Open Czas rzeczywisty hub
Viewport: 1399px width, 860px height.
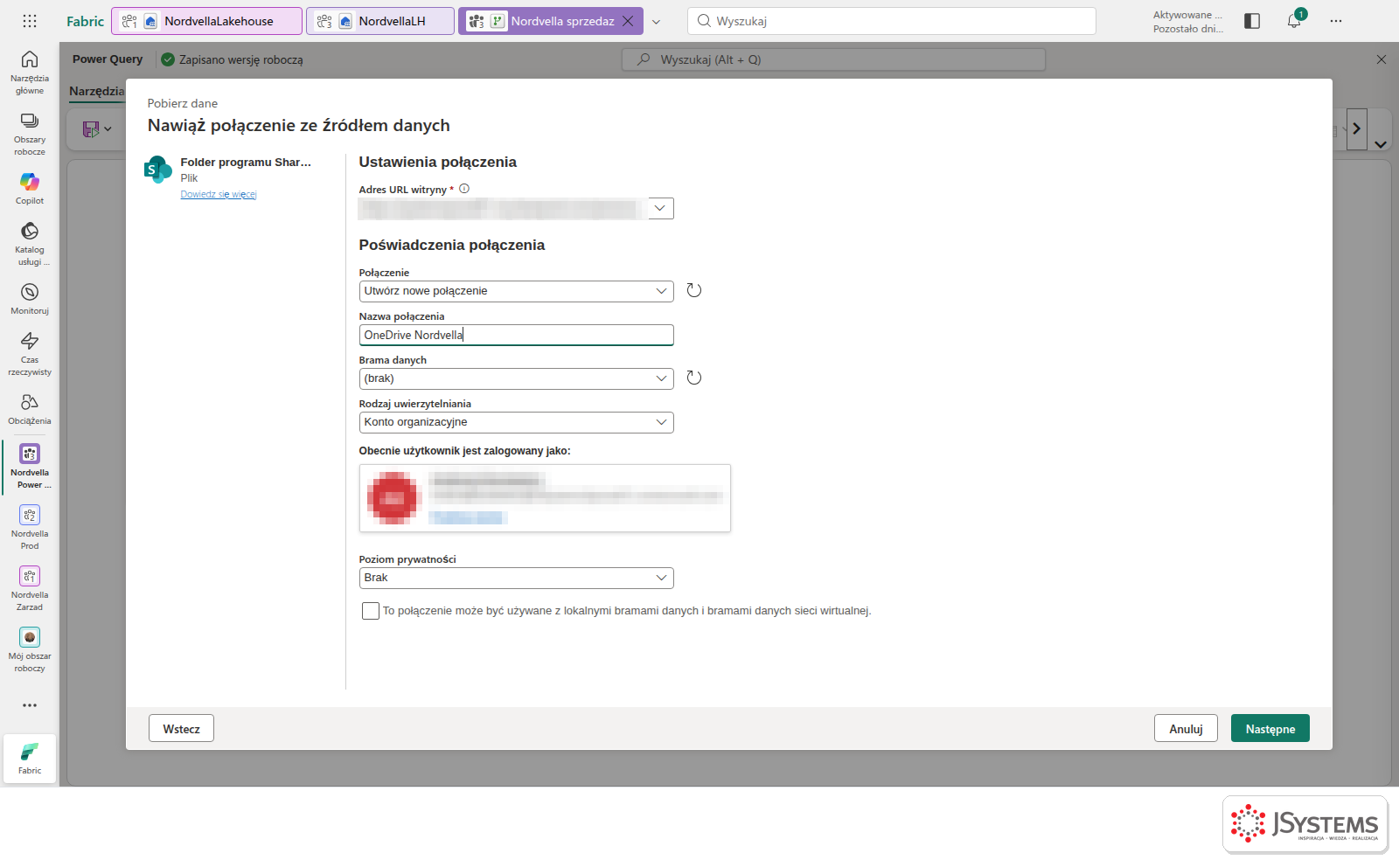pyautogui.click(x=30, y=353)
